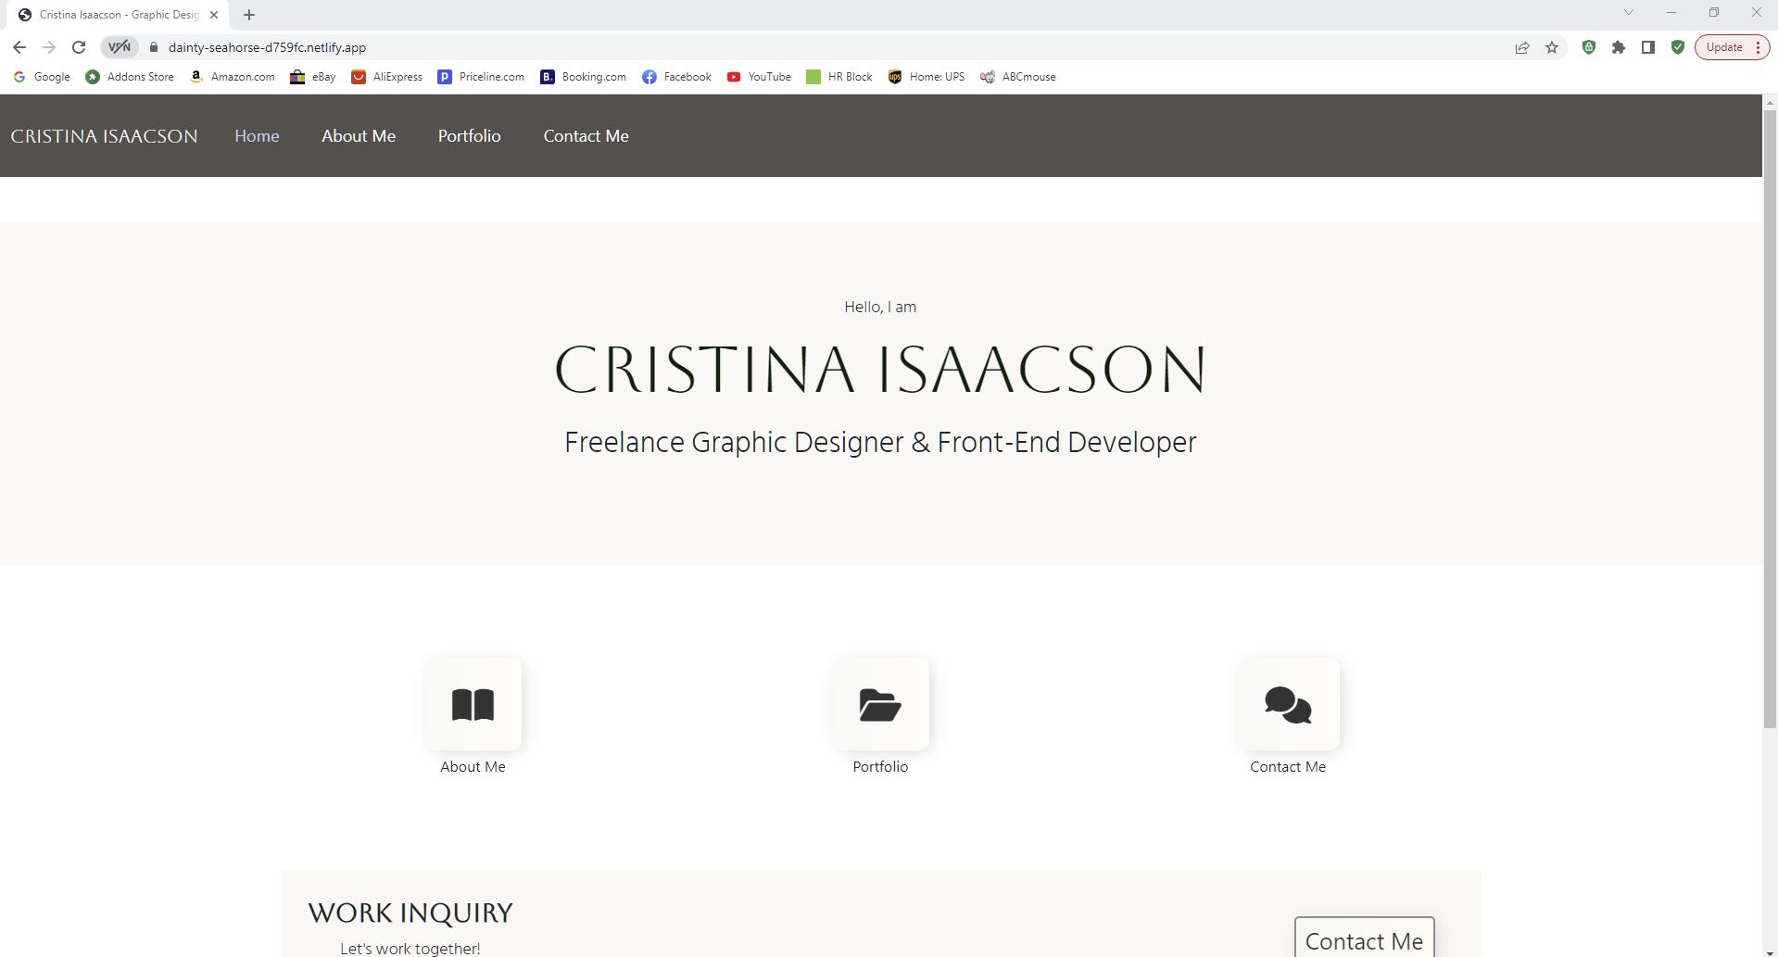The width and height of the screenshot is (1778, 957).
Task: Click the CRISTINA ISAACSON brand logo link
Action: click(104, 136)
